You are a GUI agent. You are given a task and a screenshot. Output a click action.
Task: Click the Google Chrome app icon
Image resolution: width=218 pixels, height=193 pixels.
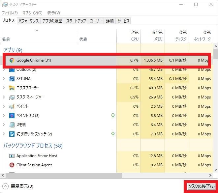(x=12, y=60)
